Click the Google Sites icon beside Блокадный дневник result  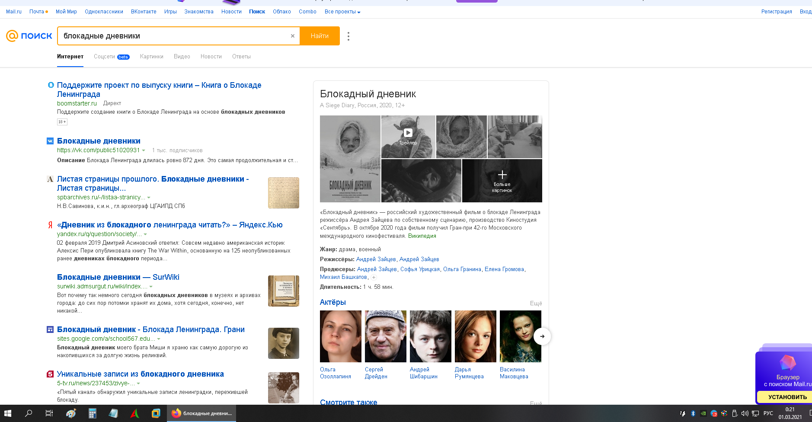50,329
